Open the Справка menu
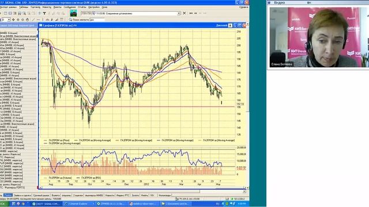This screenshot has height=207, width=369. [x=243, y=7]
